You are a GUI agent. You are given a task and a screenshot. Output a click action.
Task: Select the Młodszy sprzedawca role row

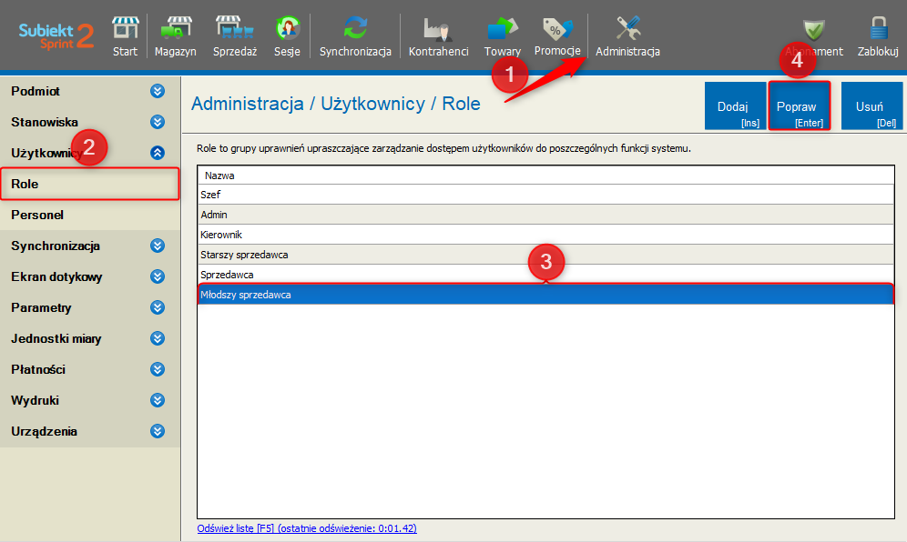tap(545, 295)
